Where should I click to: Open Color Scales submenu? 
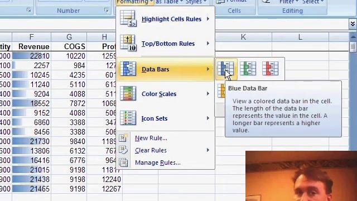pos(165,94)
